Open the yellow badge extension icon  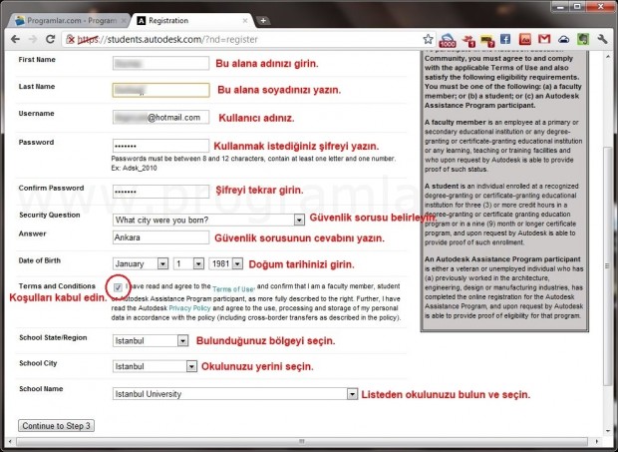click(x=487, y=40)
